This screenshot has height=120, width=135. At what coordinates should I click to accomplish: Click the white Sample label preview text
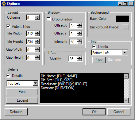point(114,60)
